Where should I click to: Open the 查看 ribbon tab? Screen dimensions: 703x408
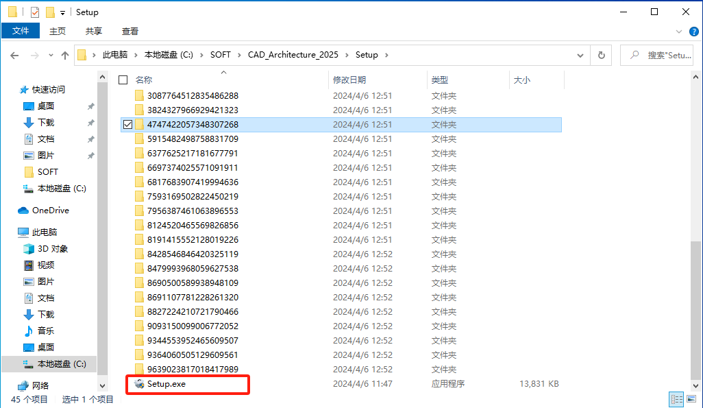(x=130, y=31)
